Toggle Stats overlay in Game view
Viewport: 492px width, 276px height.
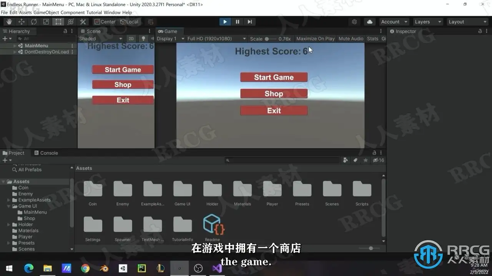coord(372,39)
